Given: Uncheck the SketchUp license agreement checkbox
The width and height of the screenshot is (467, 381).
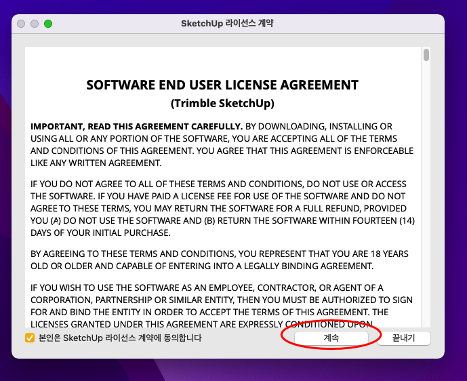Looking at the screenshot, I should [30, 338].
